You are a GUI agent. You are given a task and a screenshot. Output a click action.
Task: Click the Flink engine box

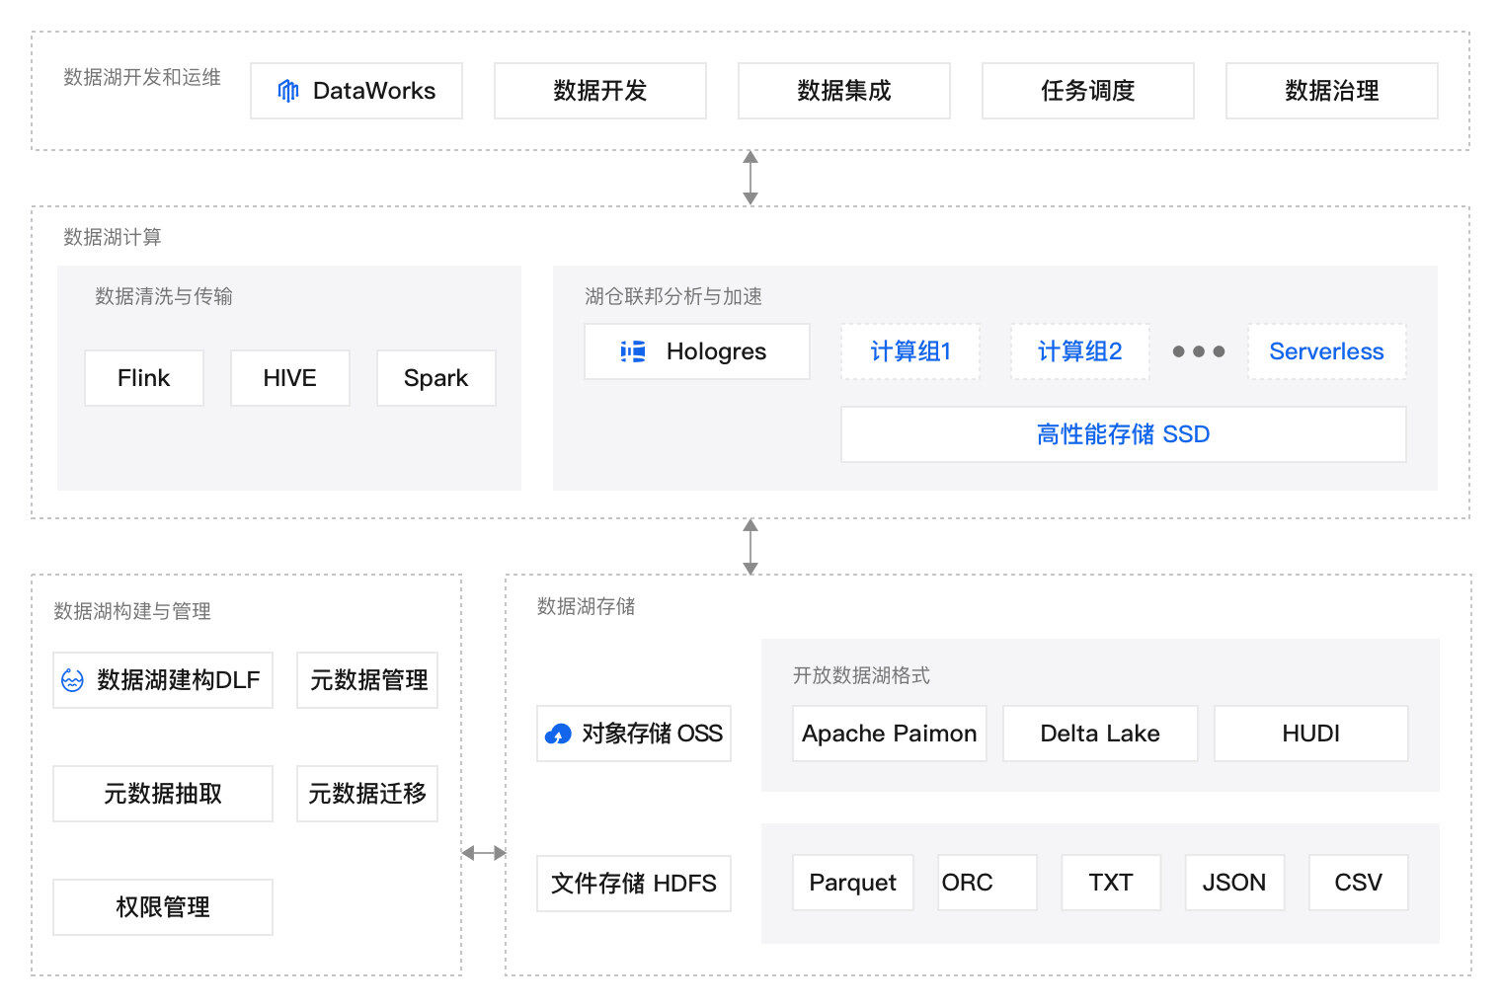[x=144, y=378]
